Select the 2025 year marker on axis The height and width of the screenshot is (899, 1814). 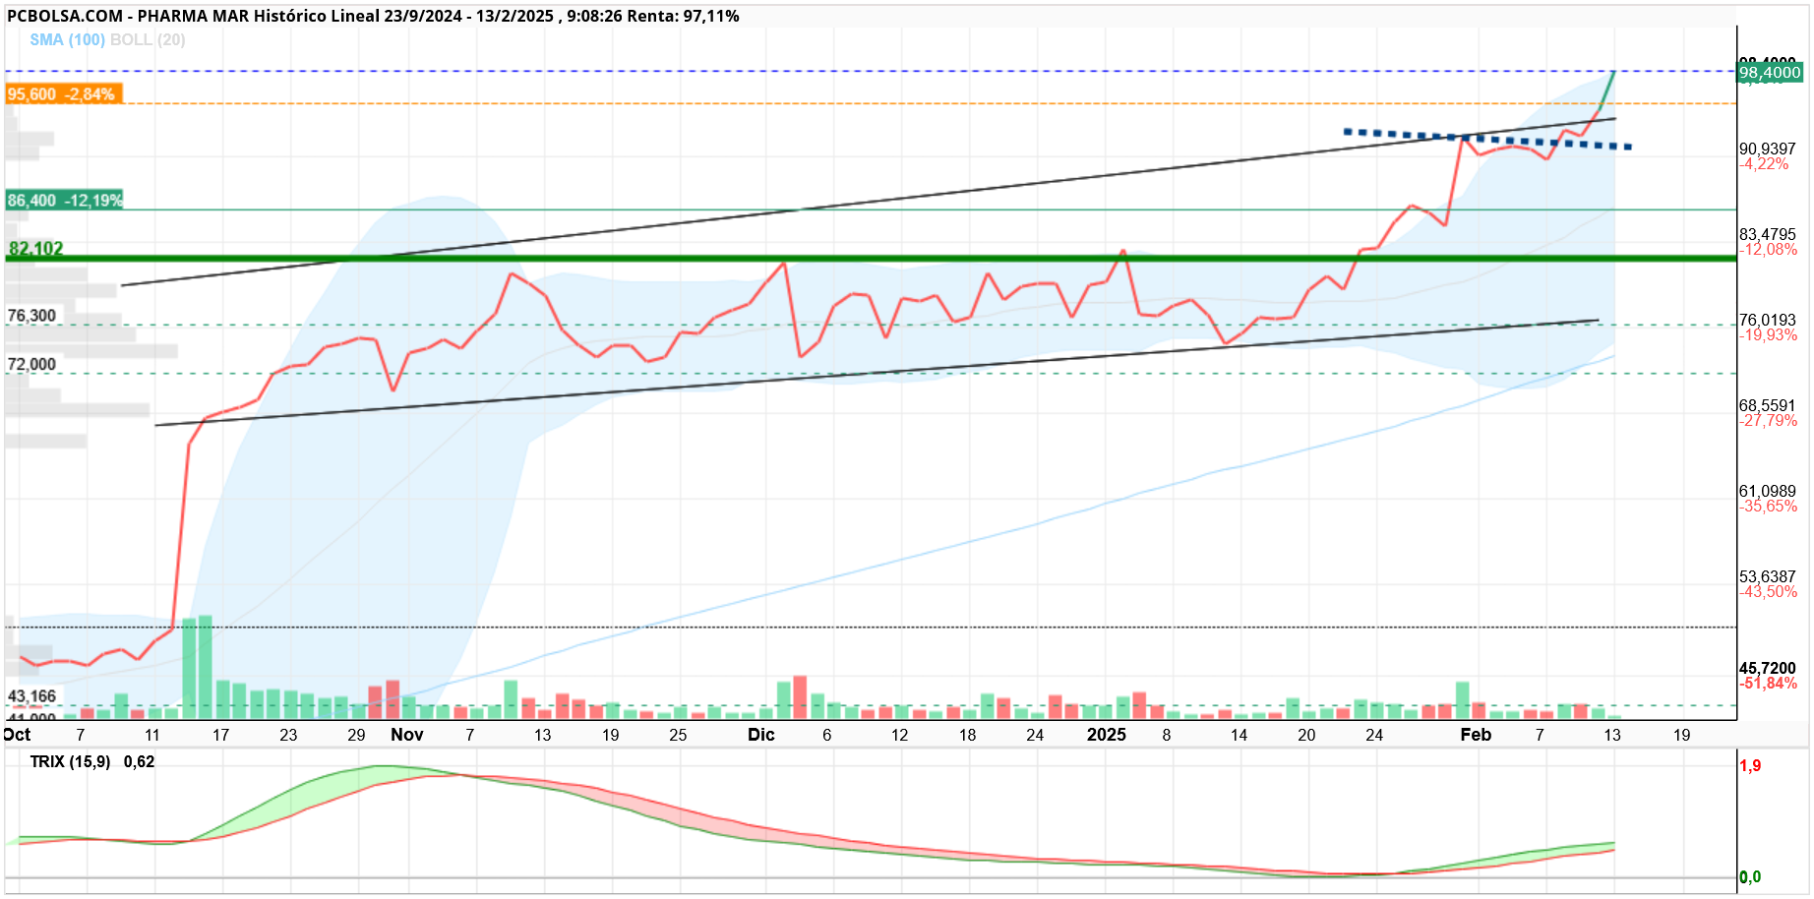pyautogui.click(x=1107, y=735)
